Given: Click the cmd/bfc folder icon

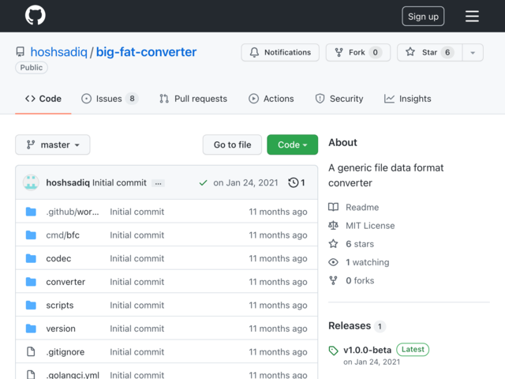Looking at the screenshot, I should click(31, 235).
